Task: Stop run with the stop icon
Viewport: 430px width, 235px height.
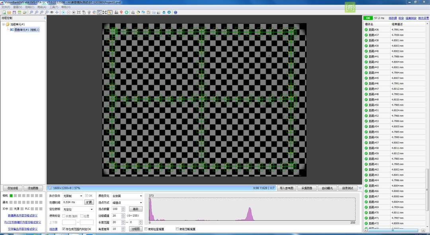Action: (x=74, y=12)
